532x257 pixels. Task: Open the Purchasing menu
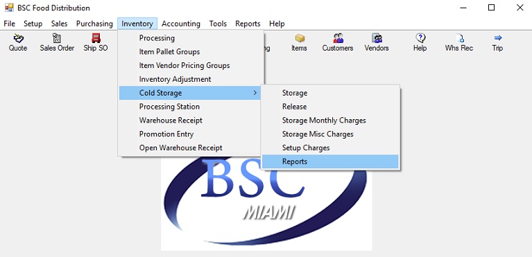tap(94, 24)
